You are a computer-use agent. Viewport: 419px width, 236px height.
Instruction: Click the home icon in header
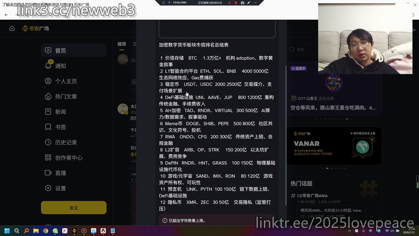pyautogui.click(x=12, y=29)
